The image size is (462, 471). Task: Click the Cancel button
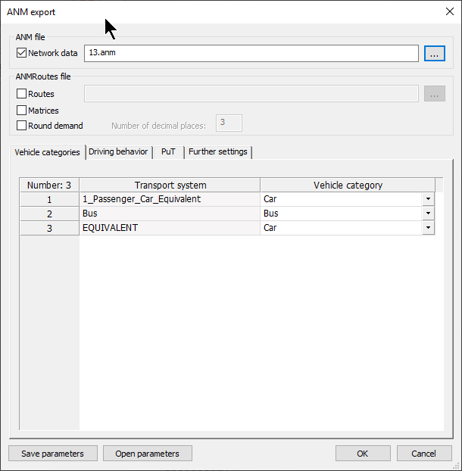click(423, 454)
